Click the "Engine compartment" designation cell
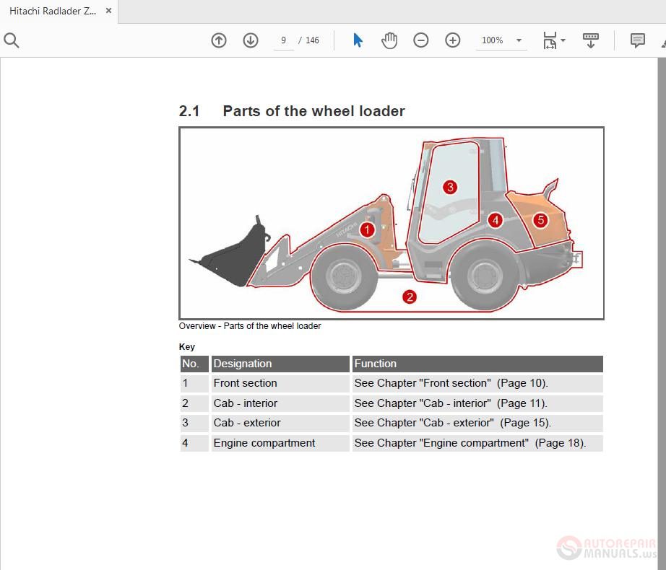Viewport: 666px width, 570px height. tap(280, 443)
